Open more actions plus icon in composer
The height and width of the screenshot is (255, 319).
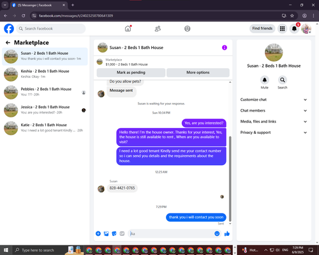[98, 234]
